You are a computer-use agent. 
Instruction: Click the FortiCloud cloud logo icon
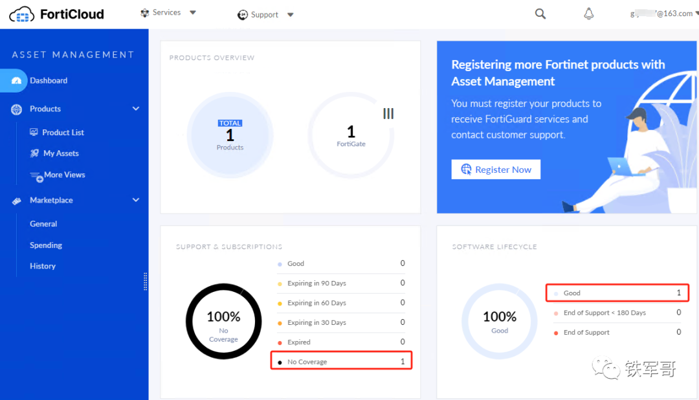(x=21, y=14)
